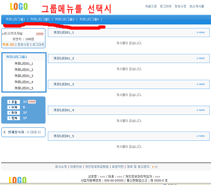Click the 최신게시물 link at top right

pos(197,6)
